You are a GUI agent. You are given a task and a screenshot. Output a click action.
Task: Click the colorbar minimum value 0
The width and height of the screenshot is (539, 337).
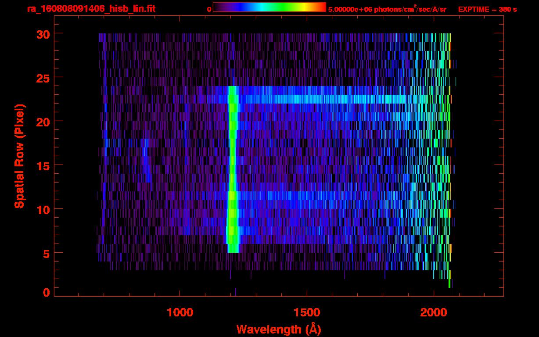tap(209, 9)
